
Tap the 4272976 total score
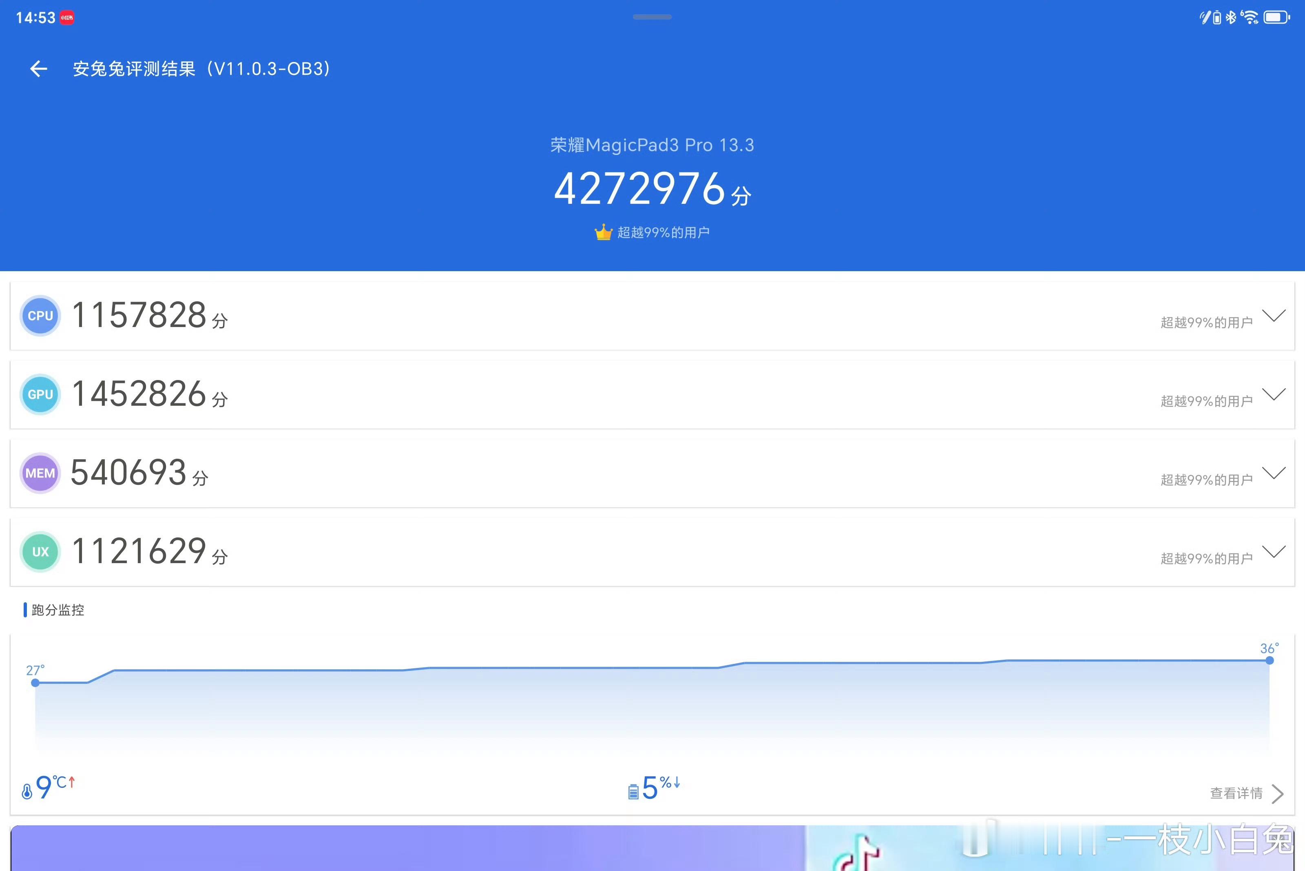pos(640,189)
